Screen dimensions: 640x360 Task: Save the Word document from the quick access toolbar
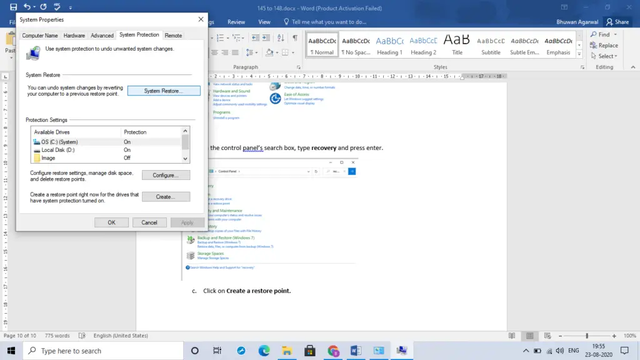(14, 7)
